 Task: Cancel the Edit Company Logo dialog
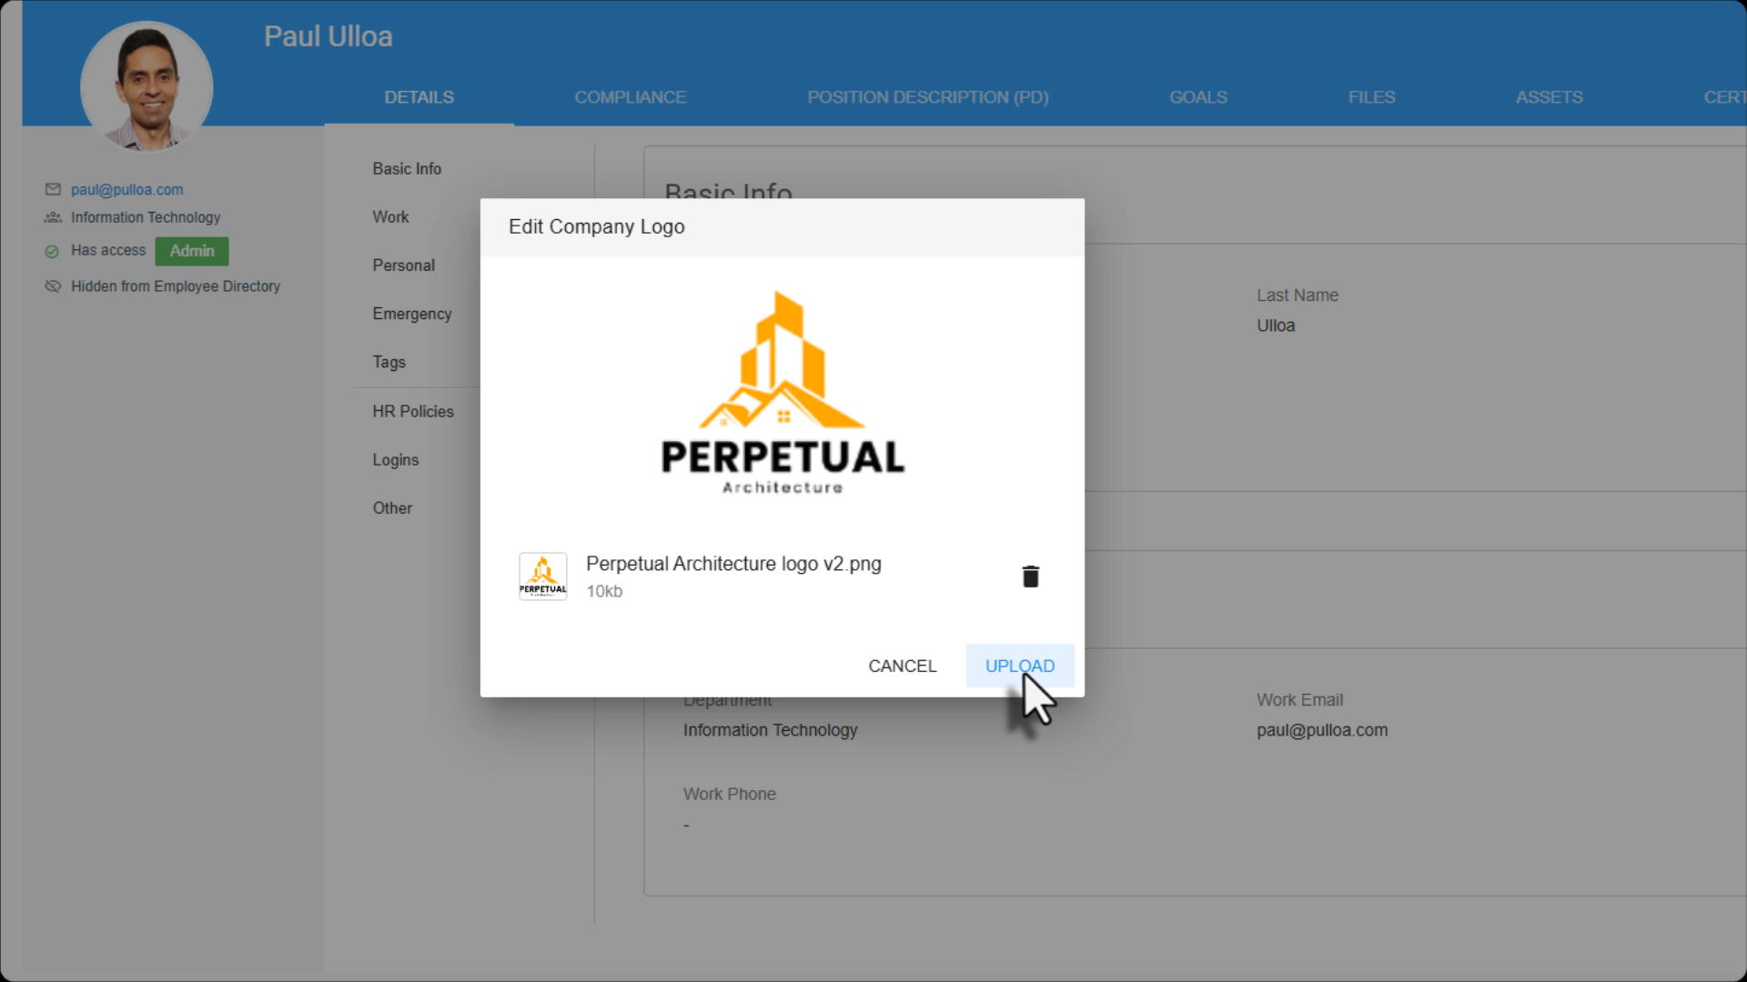click(x=902, y=666)
